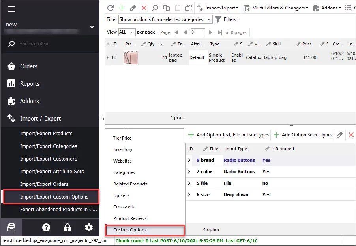Click the copy products icon
This screenshot has width=356, height=246.
pos(167,8)
